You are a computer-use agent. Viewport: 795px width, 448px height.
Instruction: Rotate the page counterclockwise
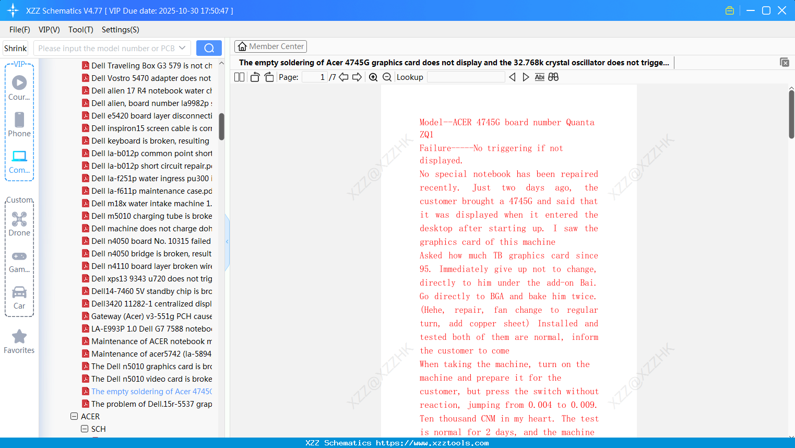(255, 77)
